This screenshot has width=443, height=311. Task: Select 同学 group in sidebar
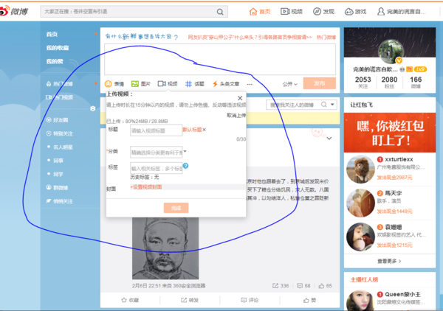(58, 174)
